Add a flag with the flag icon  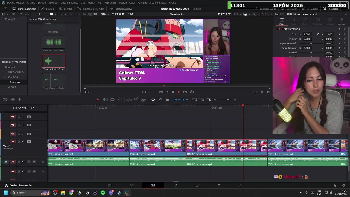176,100
